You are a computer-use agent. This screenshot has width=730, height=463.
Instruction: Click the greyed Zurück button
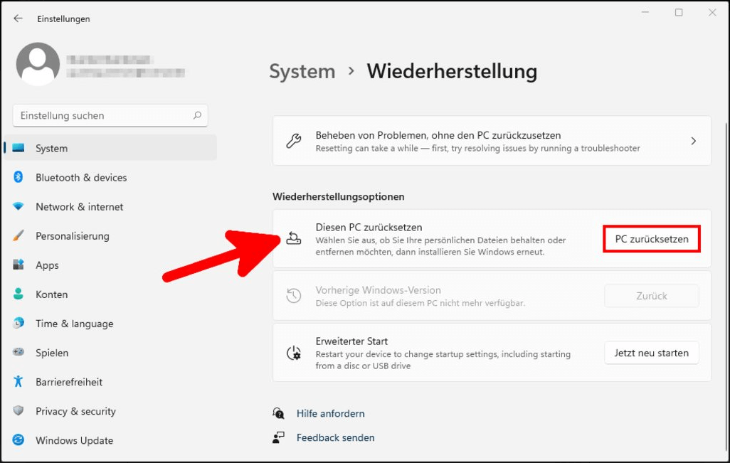(652, 295)
